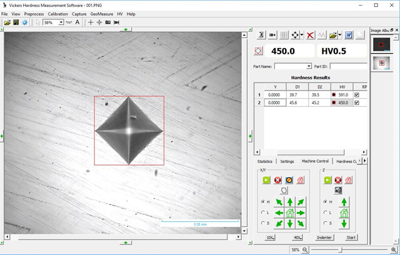Expand the Part Name combo box
This screenshot has height=255, width=400.
click(x=309, y=66)
